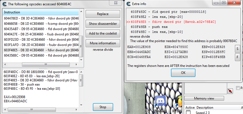Open Discord desktop shortcut

pos(160,104)
